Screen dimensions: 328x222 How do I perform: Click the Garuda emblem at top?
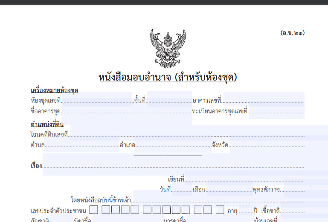pos(168,48)
